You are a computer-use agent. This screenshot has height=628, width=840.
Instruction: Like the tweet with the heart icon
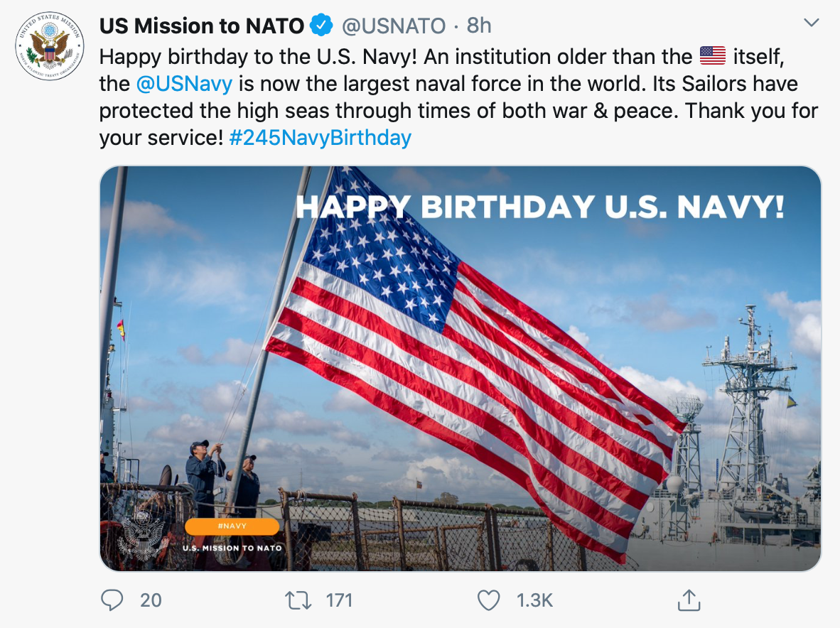[x=488, y=600]
